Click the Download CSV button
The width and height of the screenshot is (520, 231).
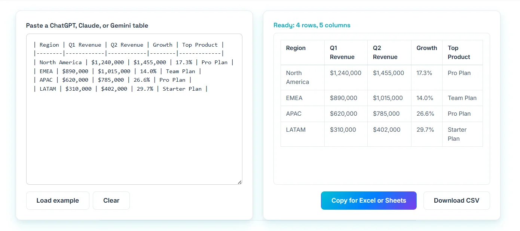[456, 200]
